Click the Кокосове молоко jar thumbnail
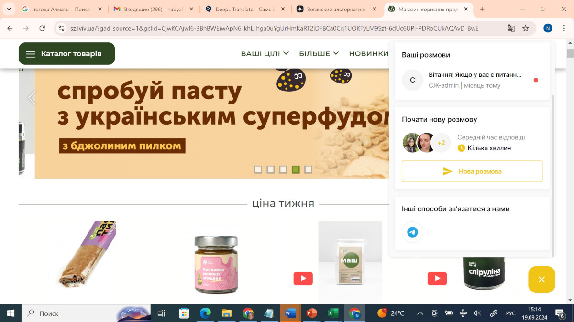The height and width of the screenshot is (322, 574). 216,265
